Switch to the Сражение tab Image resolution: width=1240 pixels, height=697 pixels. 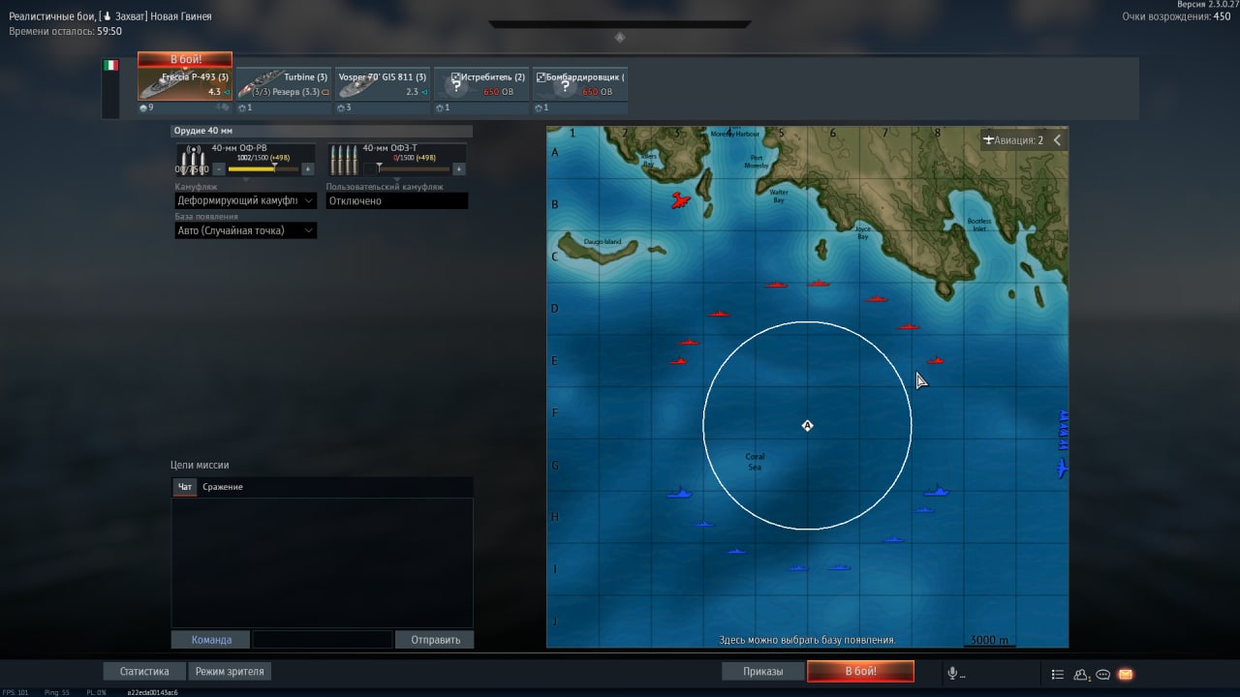click(x=223, y=487)
